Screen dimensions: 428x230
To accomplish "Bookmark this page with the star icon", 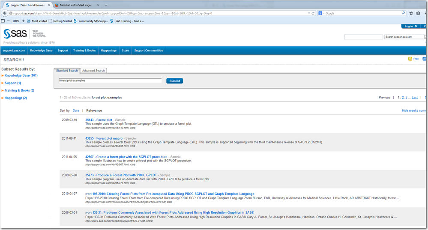I will pos(411,13).
